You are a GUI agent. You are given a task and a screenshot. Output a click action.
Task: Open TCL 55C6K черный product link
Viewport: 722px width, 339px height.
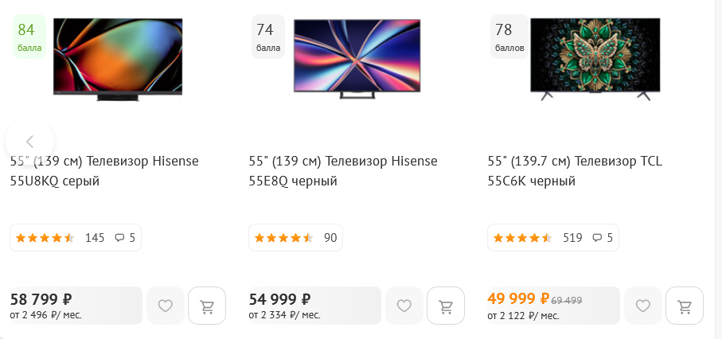(575, 171)
